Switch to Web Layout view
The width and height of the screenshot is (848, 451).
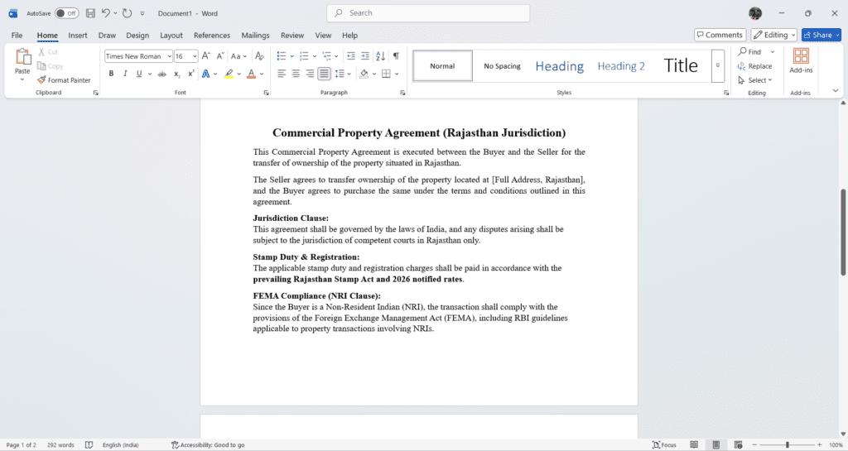pyautogui.click(x=738, y=444)
